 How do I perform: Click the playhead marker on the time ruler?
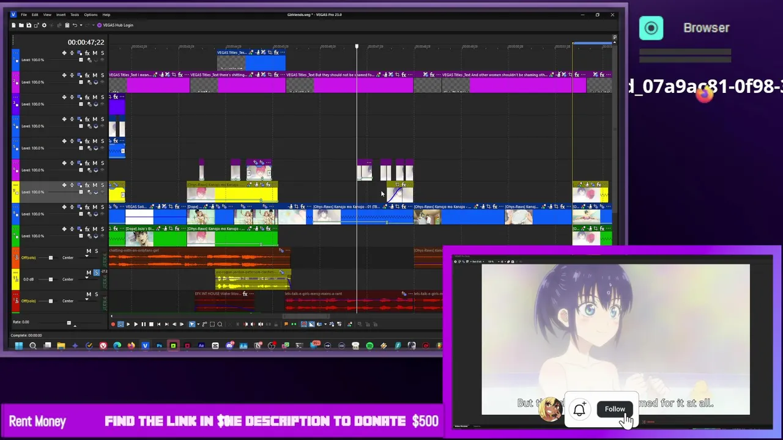click(357, 46)
